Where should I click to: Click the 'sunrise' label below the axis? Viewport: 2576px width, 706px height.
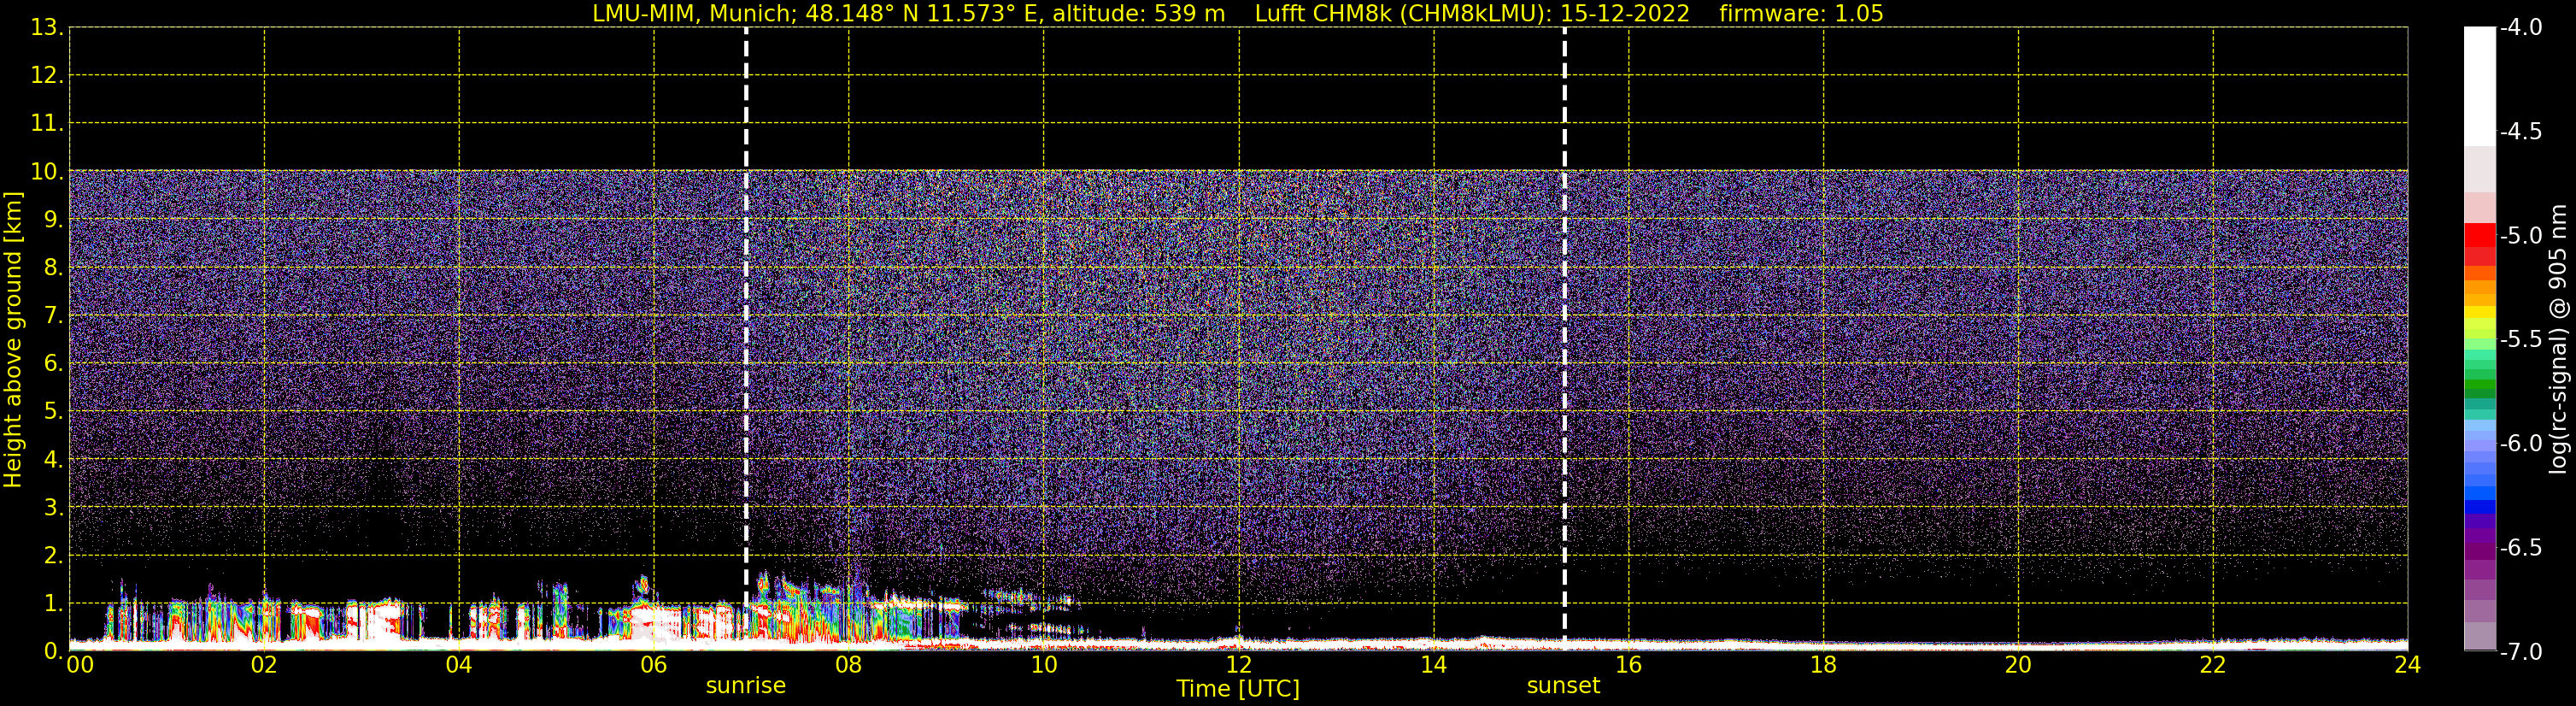[x=746, y=686]
